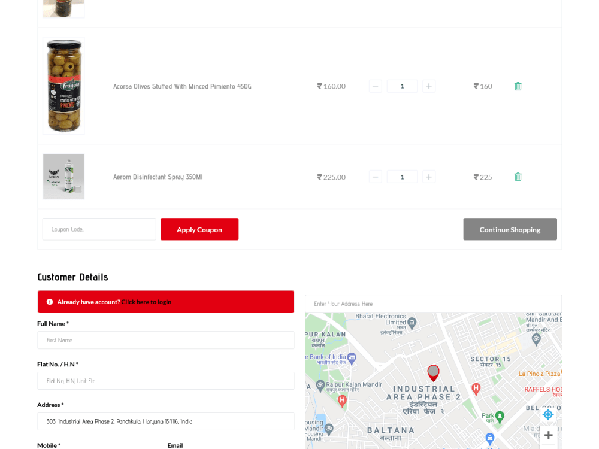The height and width of the screenshot is (449, 599).
Task: Click the zoom-in plus icon on map
Action: 548,435
